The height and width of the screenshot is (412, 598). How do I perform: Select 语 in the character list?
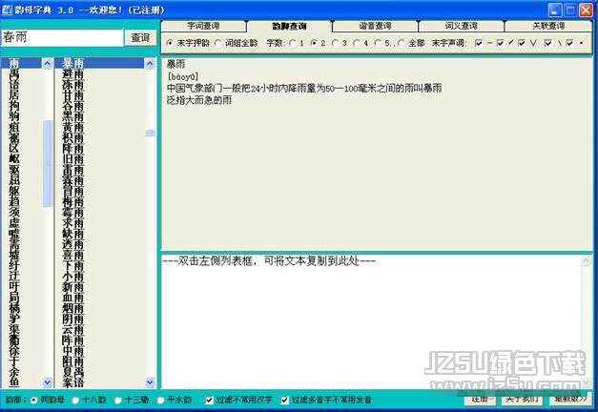(14, 84)
